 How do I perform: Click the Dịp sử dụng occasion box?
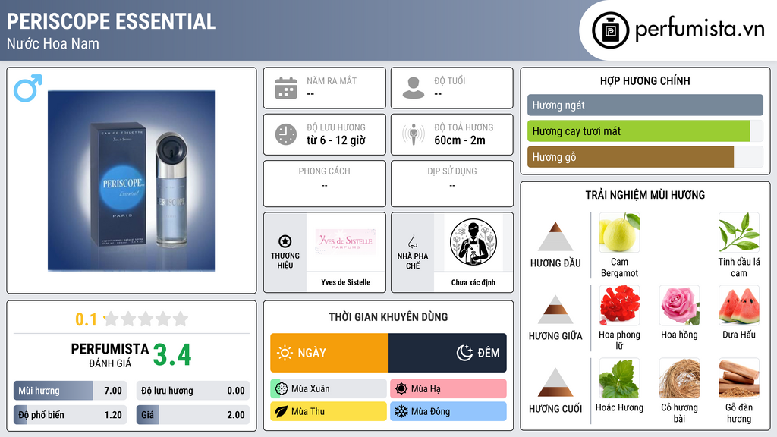coord(452,184)
